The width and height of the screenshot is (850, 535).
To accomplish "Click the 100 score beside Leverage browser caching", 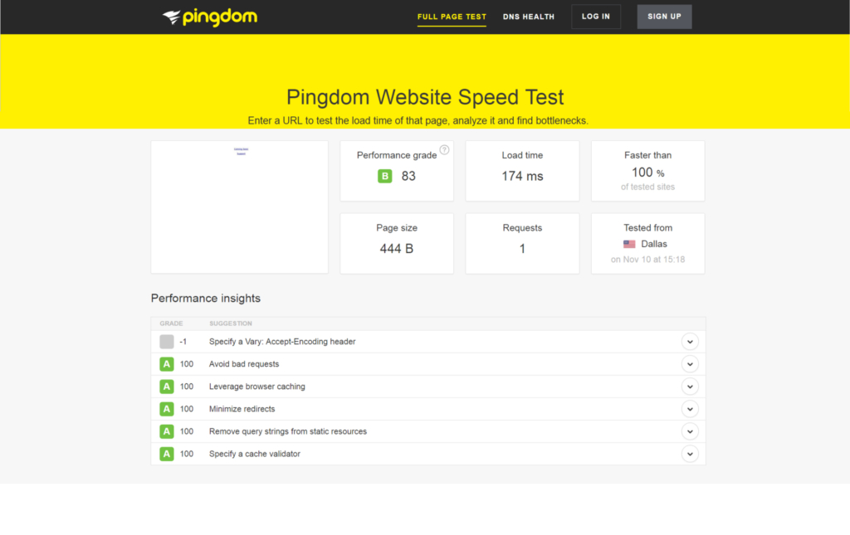I will [187, 387].
